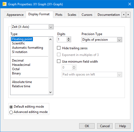This screenshot has height=132, width=134.
Task: Open the Plots tab
Action: pos(59,15)
